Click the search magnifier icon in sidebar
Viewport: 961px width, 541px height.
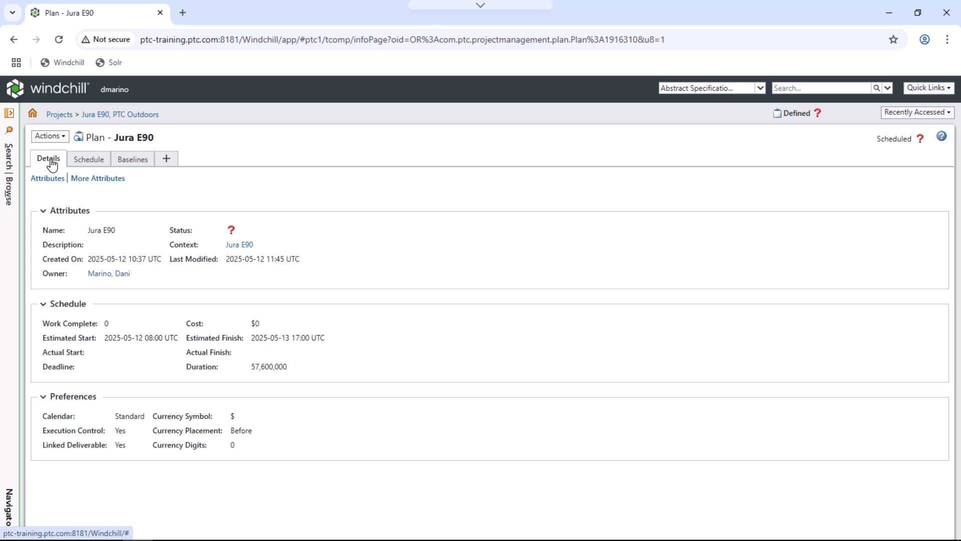tap(9, 130)
